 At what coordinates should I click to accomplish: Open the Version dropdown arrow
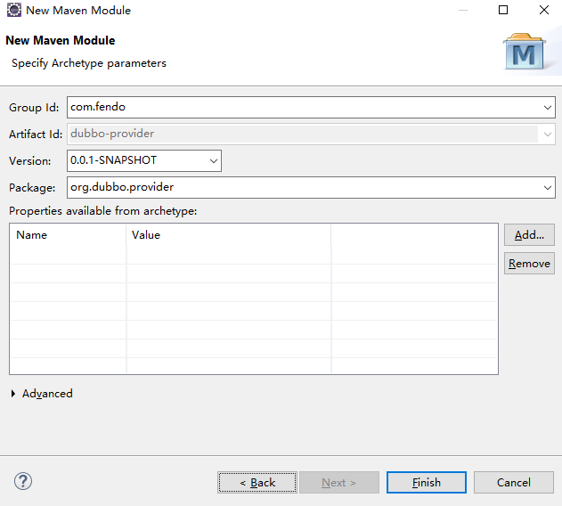pos(214,160)
